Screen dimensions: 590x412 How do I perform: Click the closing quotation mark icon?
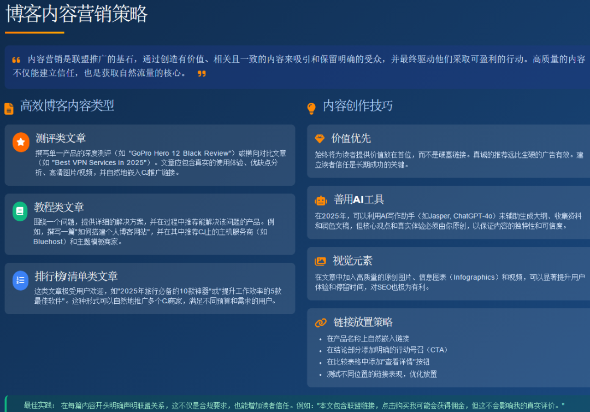pyautogui.click(x=200, y=73)
